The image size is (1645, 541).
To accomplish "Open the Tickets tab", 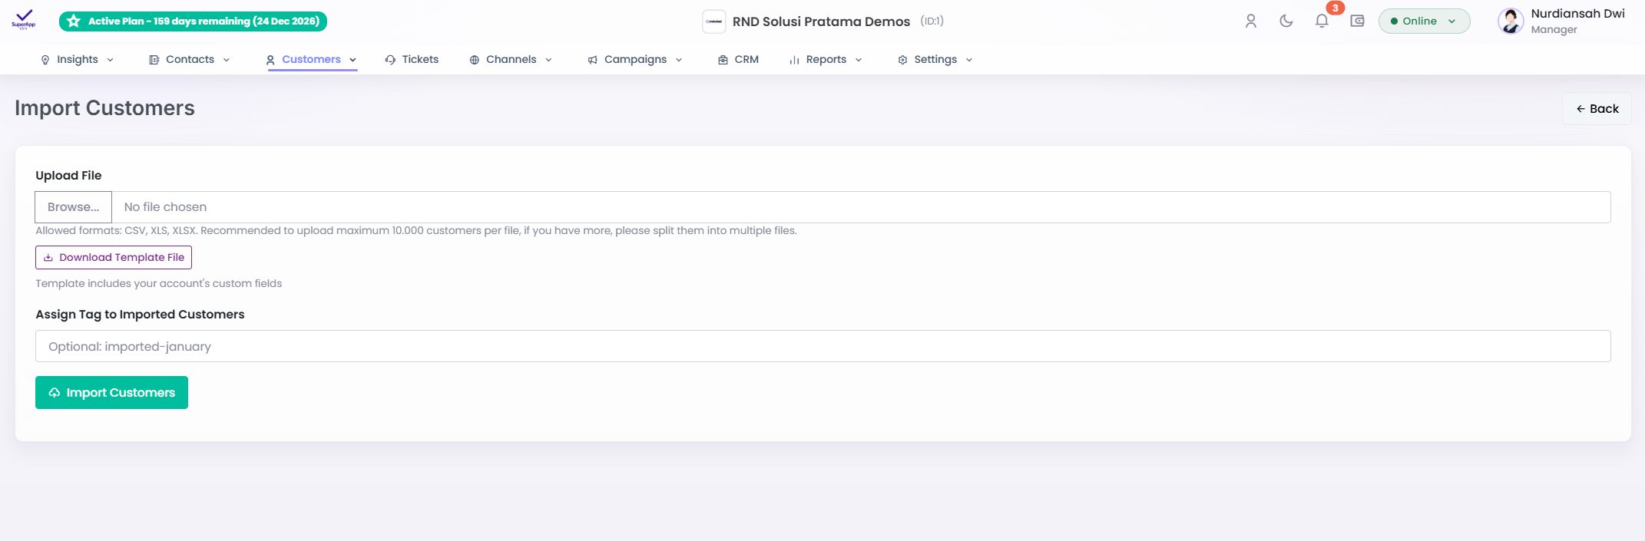I will pyautogui.click(x=412, y=59).
